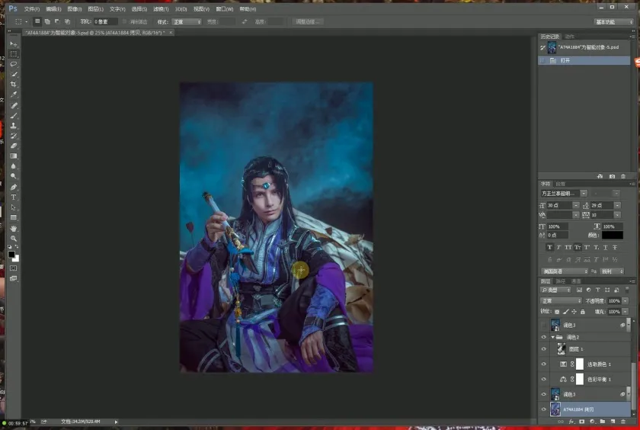Toggle visibility of the 选取颜色 1 layer
Image resolution: width=640 pixels, height=430 pixels.
pyautogui.click(x=543, y=364)
